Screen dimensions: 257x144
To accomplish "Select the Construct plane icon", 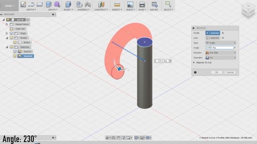I will coord(101,4).
